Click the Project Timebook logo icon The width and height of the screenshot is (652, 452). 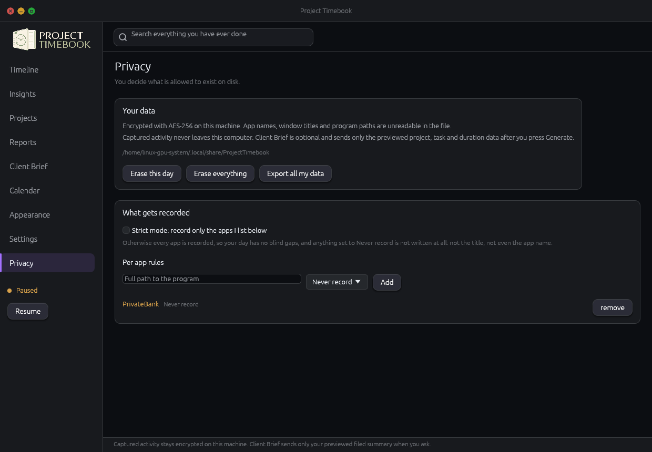(x=24, y=39)
